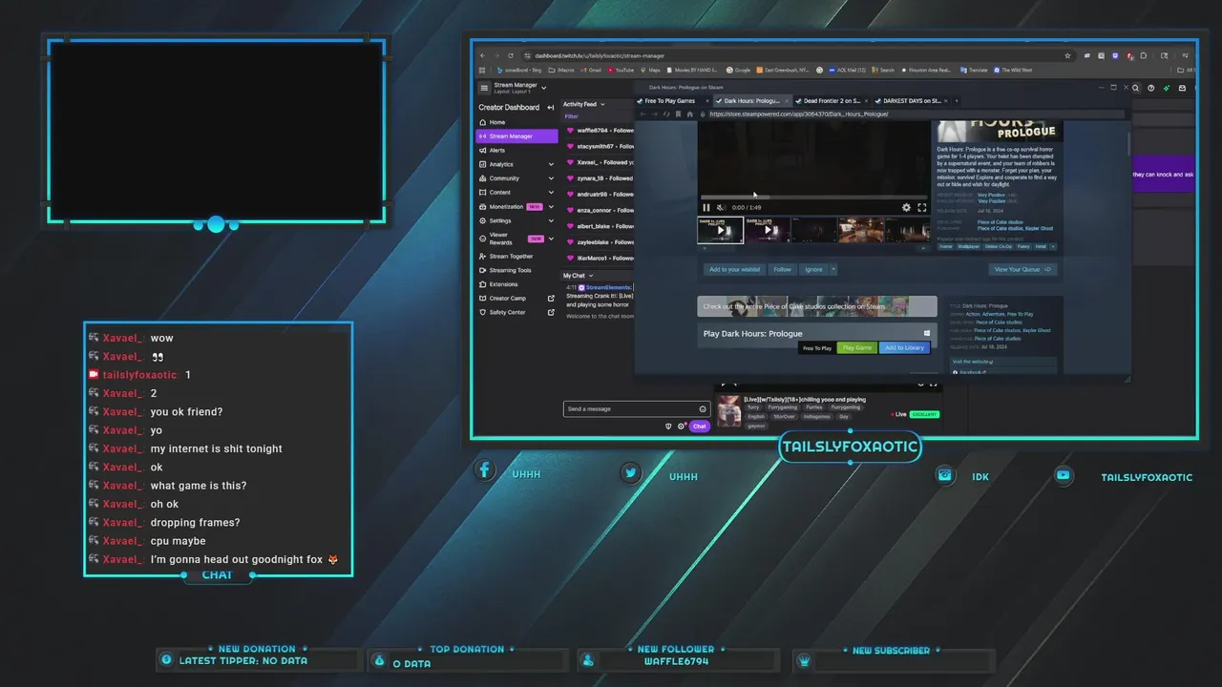Expand the Monetization sidebar section
Viewport: 1222px width, 687px height.
(551, 206)
